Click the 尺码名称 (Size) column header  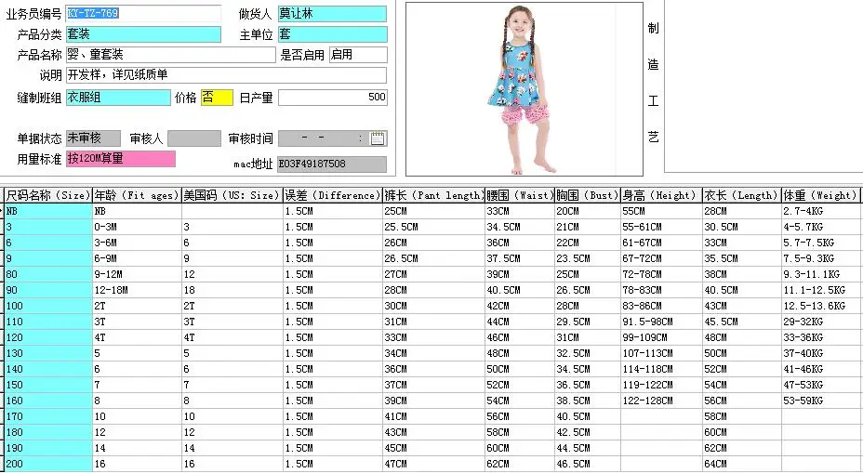pos(47,195)
